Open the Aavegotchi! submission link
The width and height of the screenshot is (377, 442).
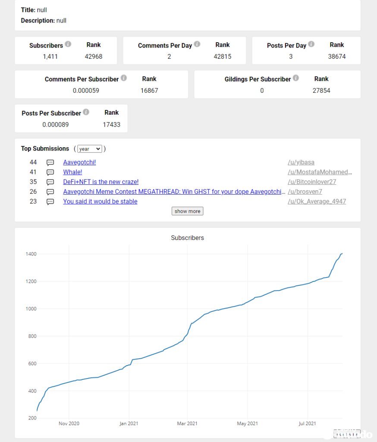coord(79,162)
